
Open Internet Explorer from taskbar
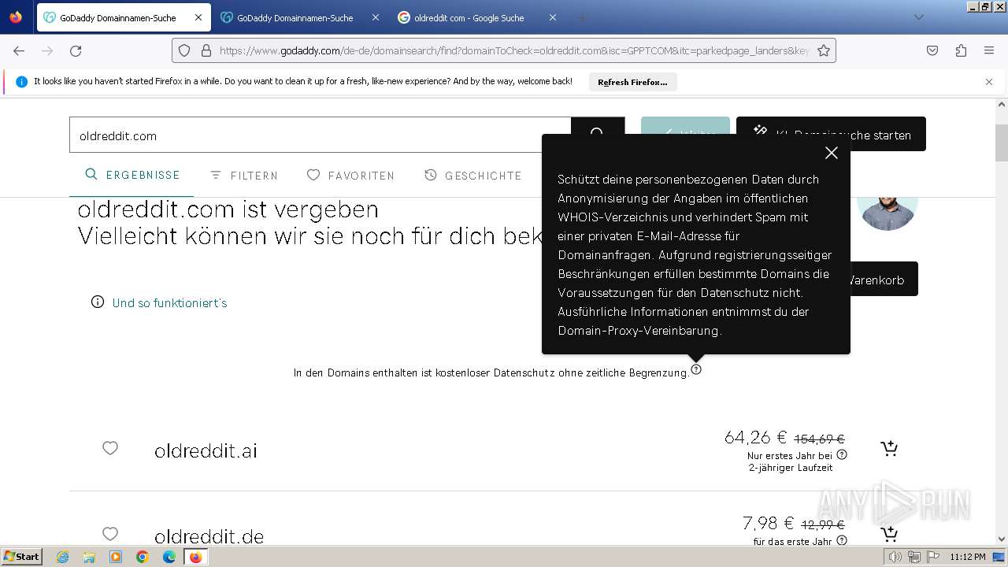pos(62,557)
